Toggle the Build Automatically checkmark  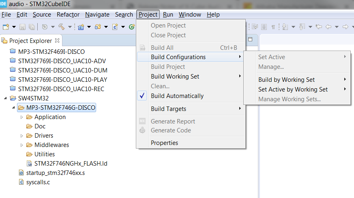pyautogui.click(x=142, y=96)
